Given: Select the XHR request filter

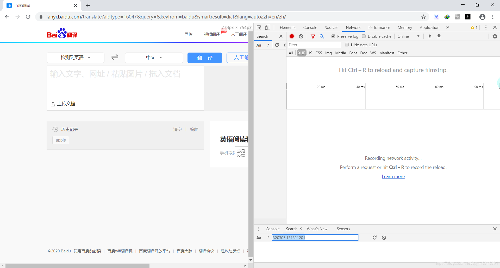Looking at the screenshot, I should coord(302,53).
